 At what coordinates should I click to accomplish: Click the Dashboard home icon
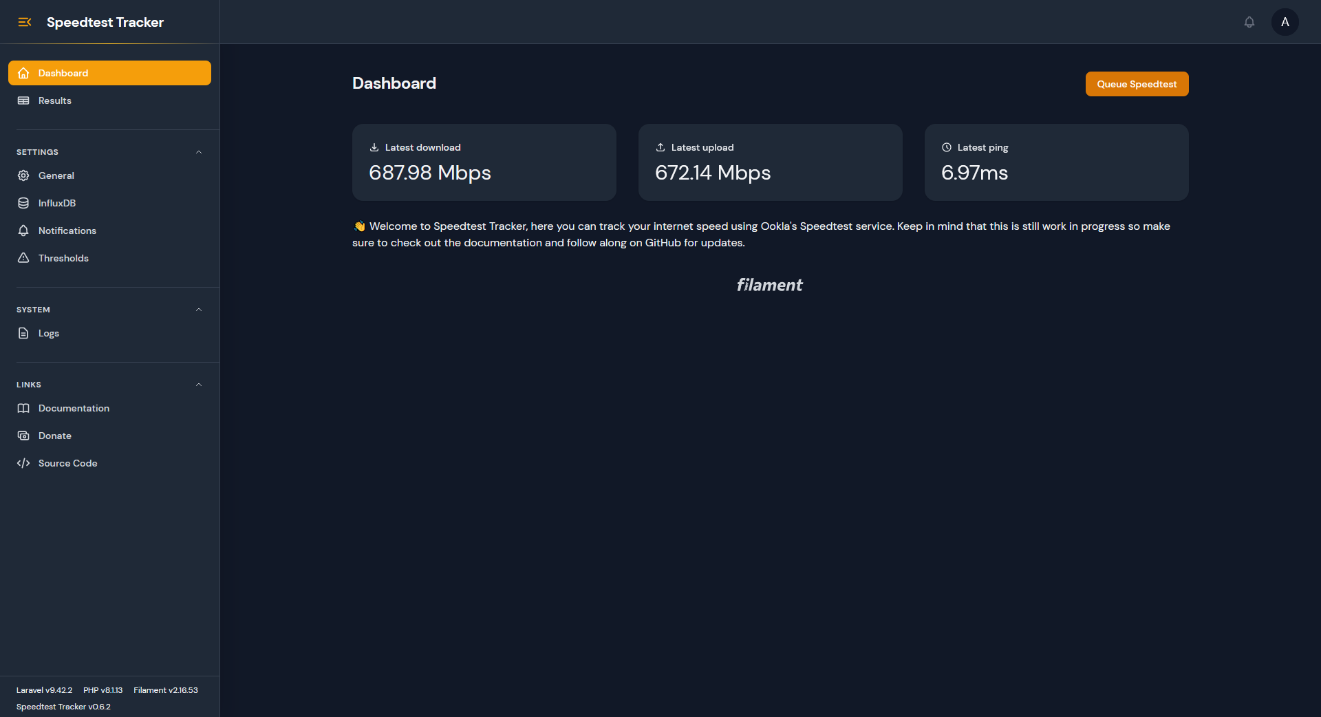[x=23, y=73]
